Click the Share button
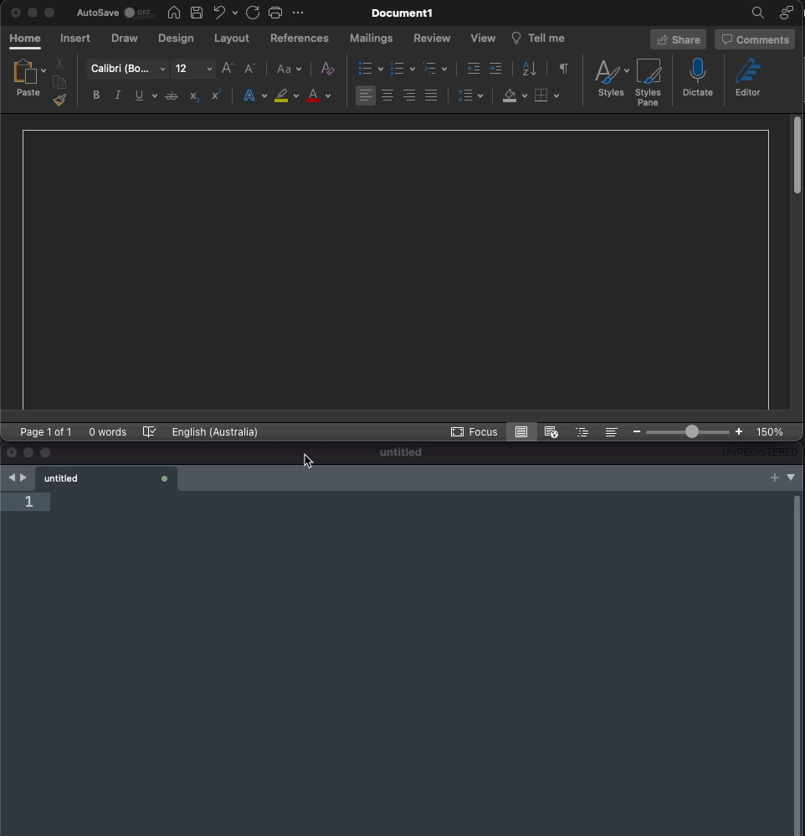 tap(678, 39)
